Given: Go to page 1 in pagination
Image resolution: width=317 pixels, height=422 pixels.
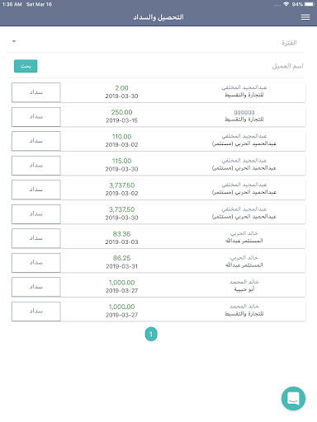Looking at the screenshot, I should (151, 334).
